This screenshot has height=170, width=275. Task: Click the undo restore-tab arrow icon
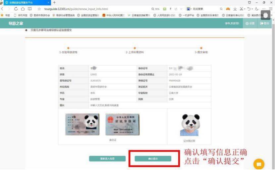249,9
